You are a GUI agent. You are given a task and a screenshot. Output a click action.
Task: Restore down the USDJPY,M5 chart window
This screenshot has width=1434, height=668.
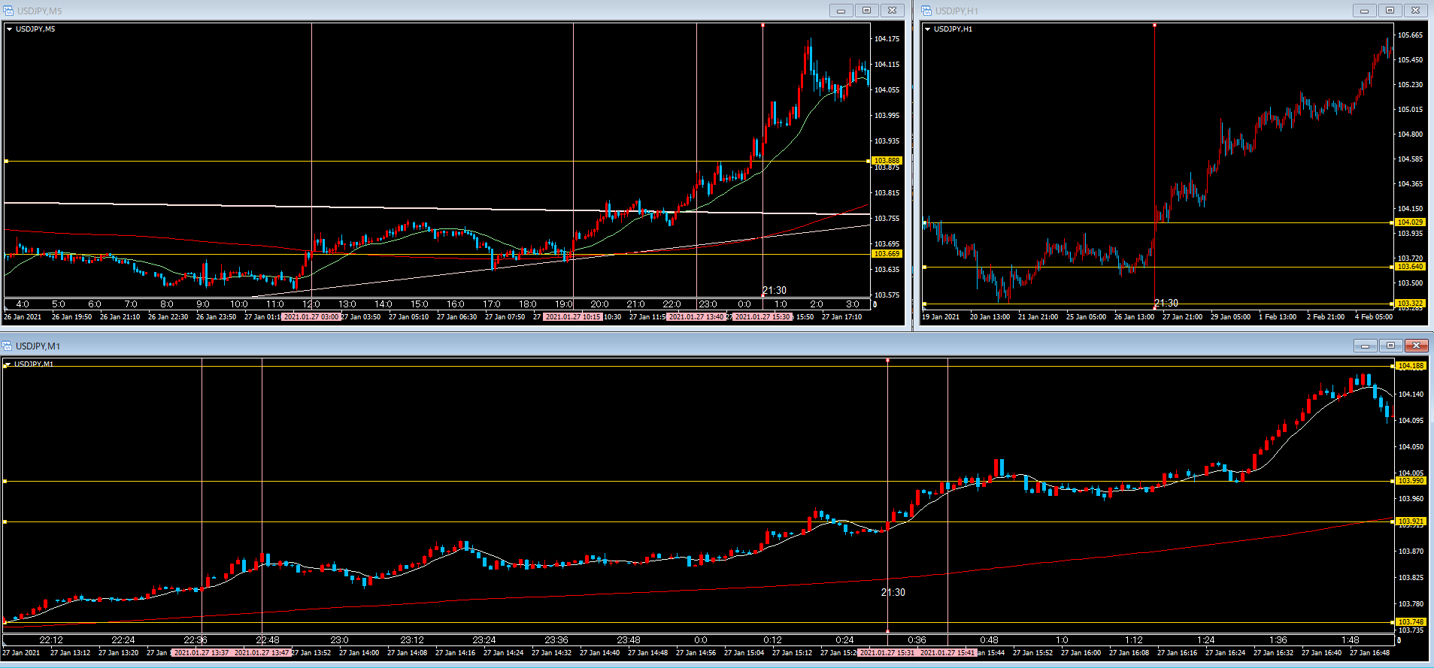click(866, 11)
